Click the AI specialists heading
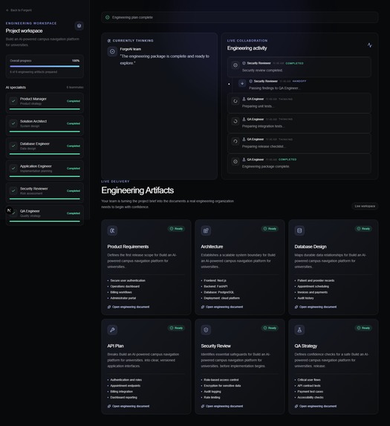Image resolution: width=390 pixels, height=426 pixels. pyautogui.click(x=16, y=87)
